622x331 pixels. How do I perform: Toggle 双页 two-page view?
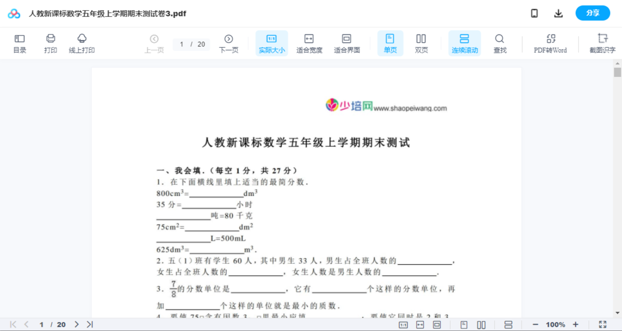tap(421, 43)
